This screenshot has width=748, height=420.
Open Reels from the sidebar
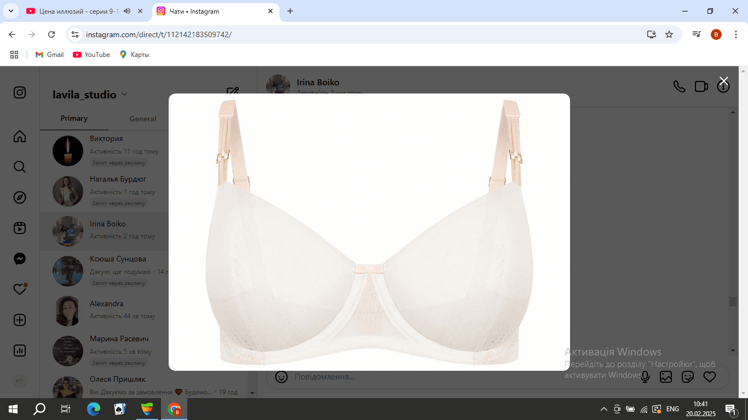pos(20,228)
